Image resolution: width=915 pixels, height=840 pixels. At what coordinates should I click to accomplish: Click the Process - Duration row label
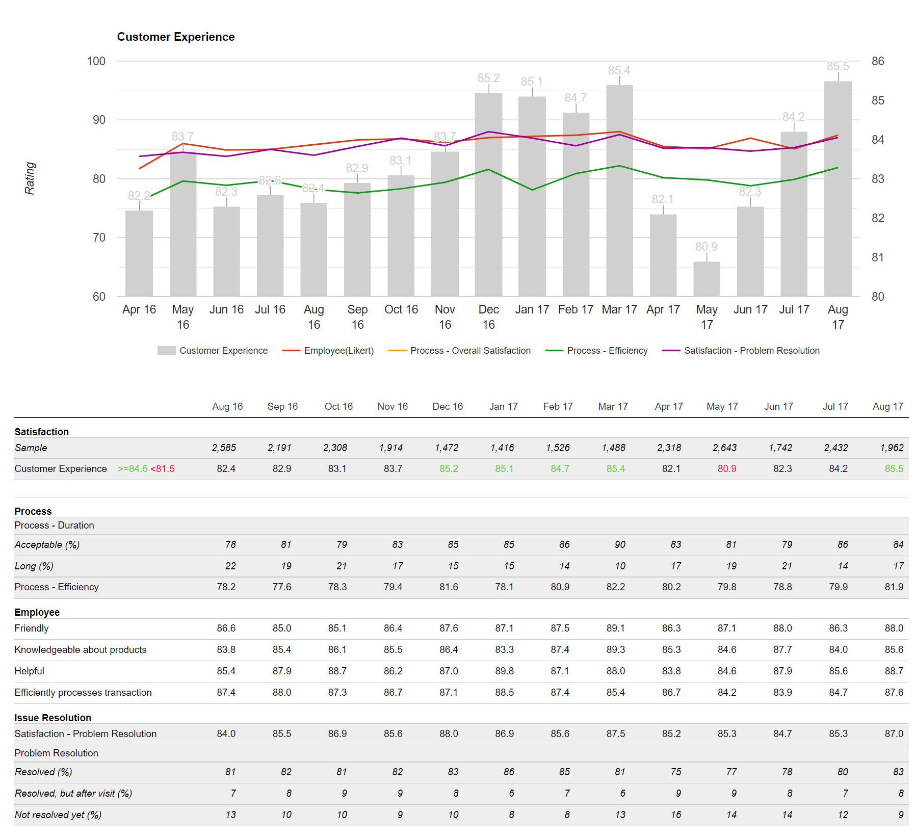tap(54, 525)
